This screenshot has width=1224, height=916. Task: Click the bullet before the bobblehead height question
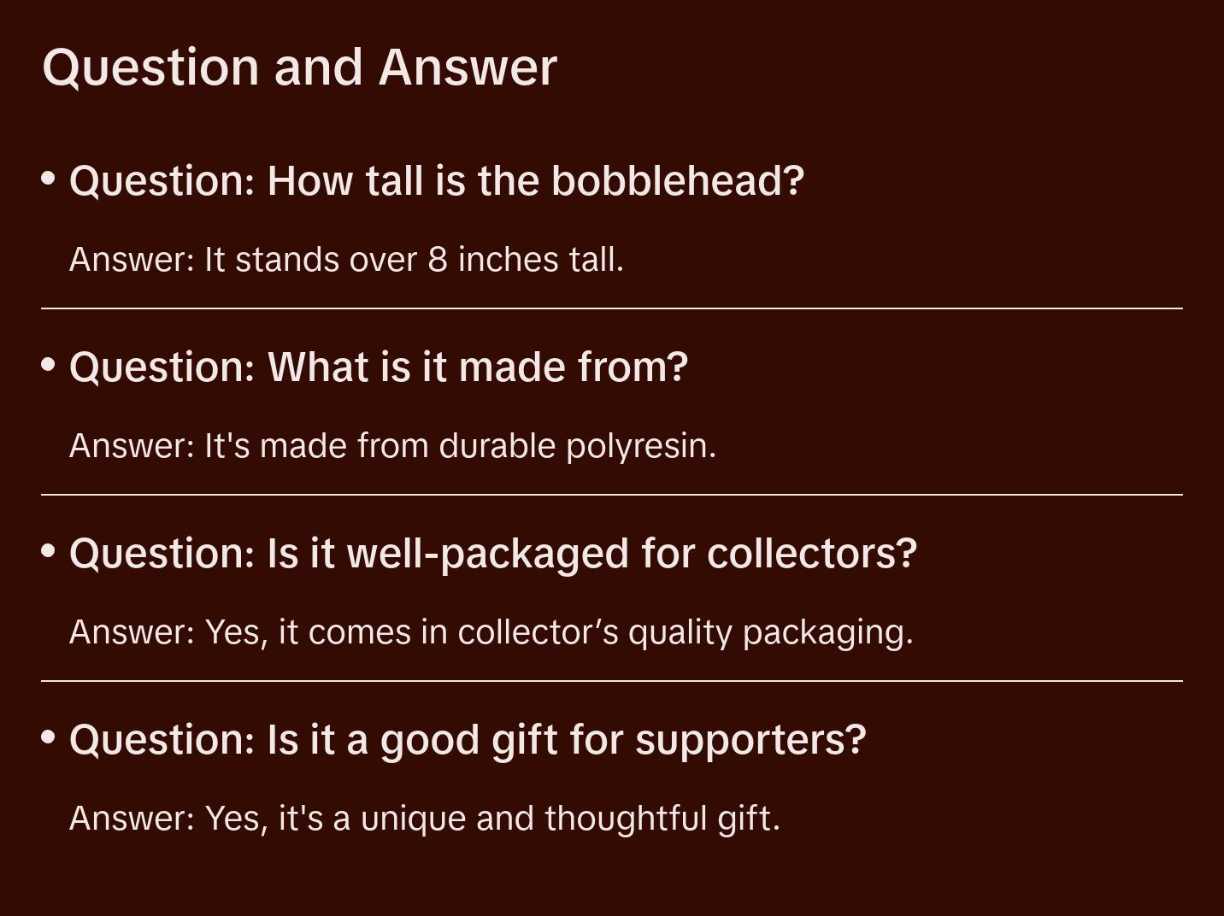(x=49, y=179)
